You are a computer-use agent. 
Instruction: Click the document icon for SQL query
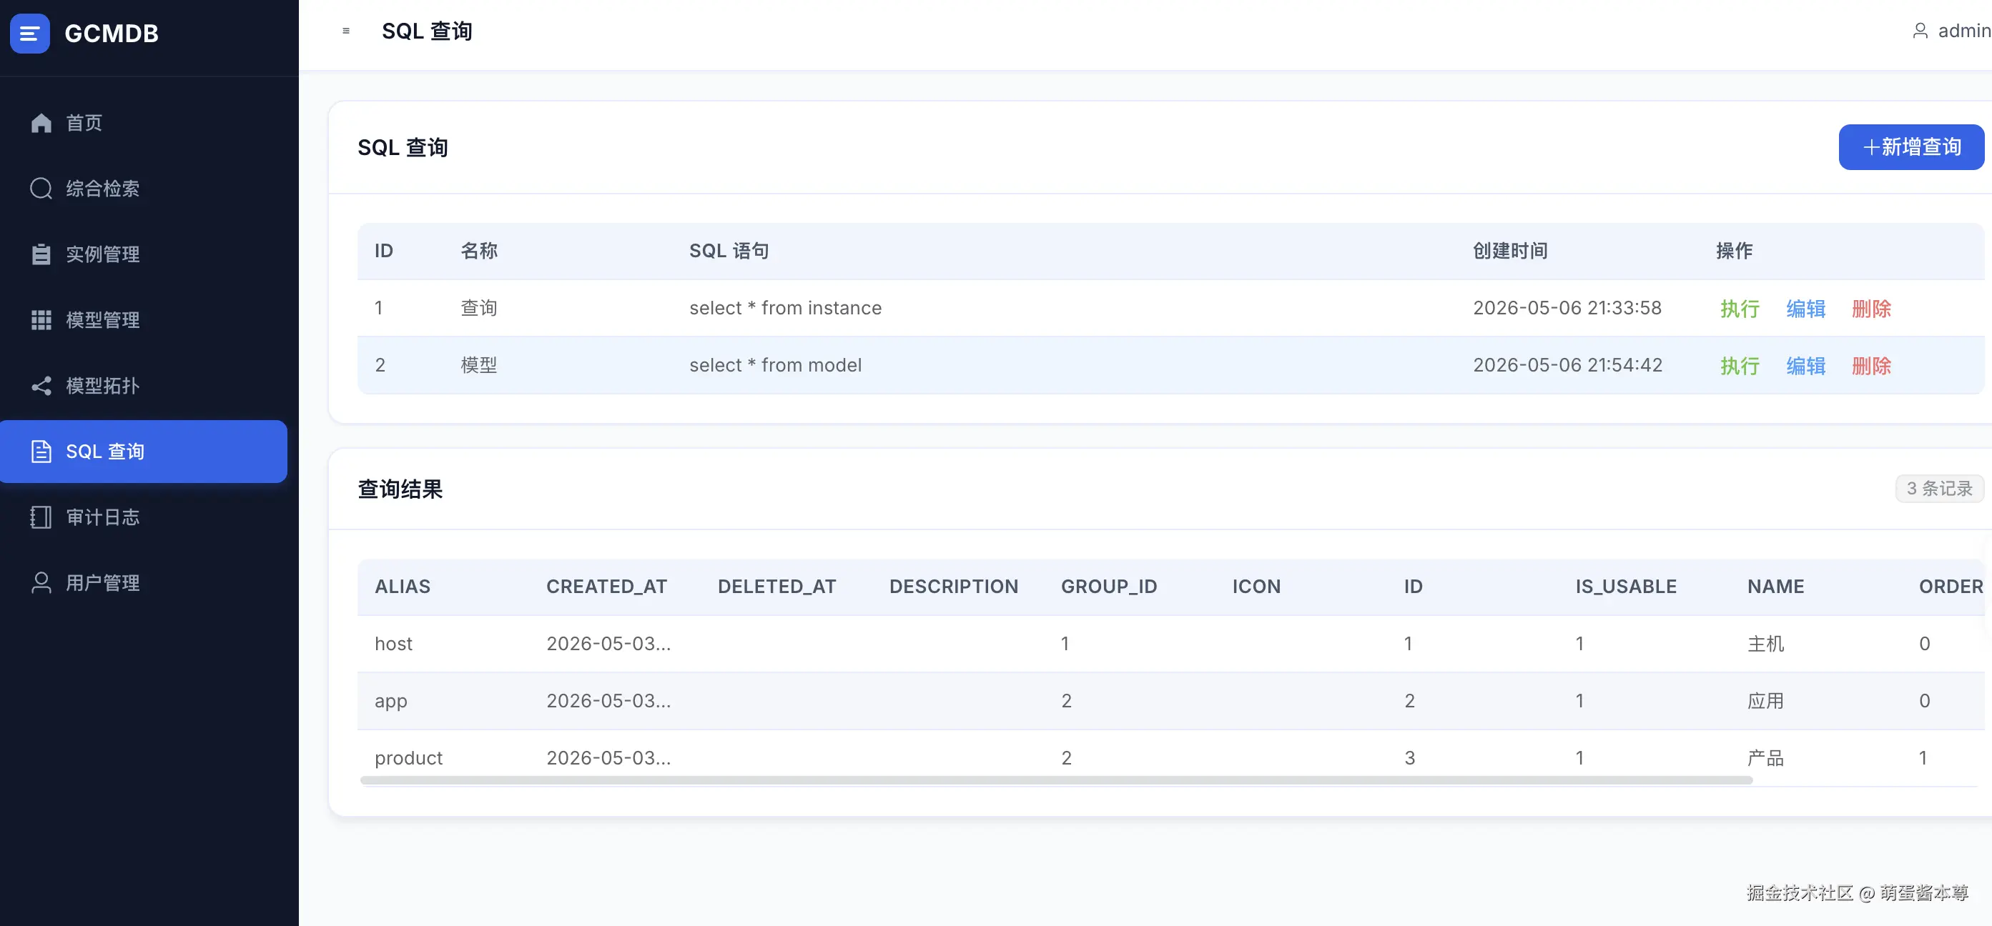[41, 452]
